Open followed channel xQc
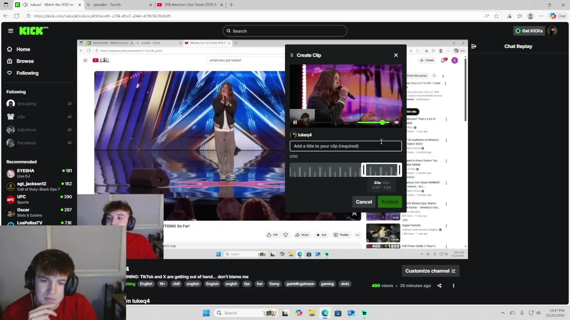Screen dimensions: 570x320 point(38,117)
